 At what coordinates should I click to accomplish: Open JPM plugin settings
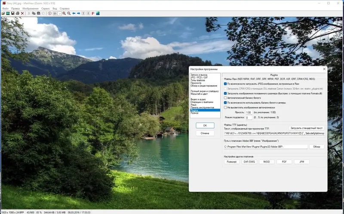[302, 162]
